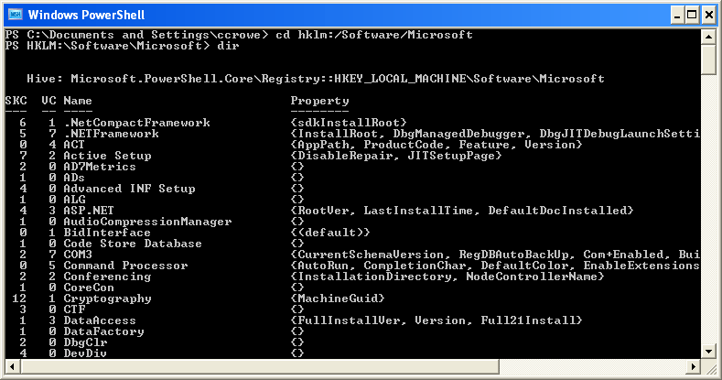Click the 'dir' command text
Screen dimensions: 722x380
click(x=228, y=46)
